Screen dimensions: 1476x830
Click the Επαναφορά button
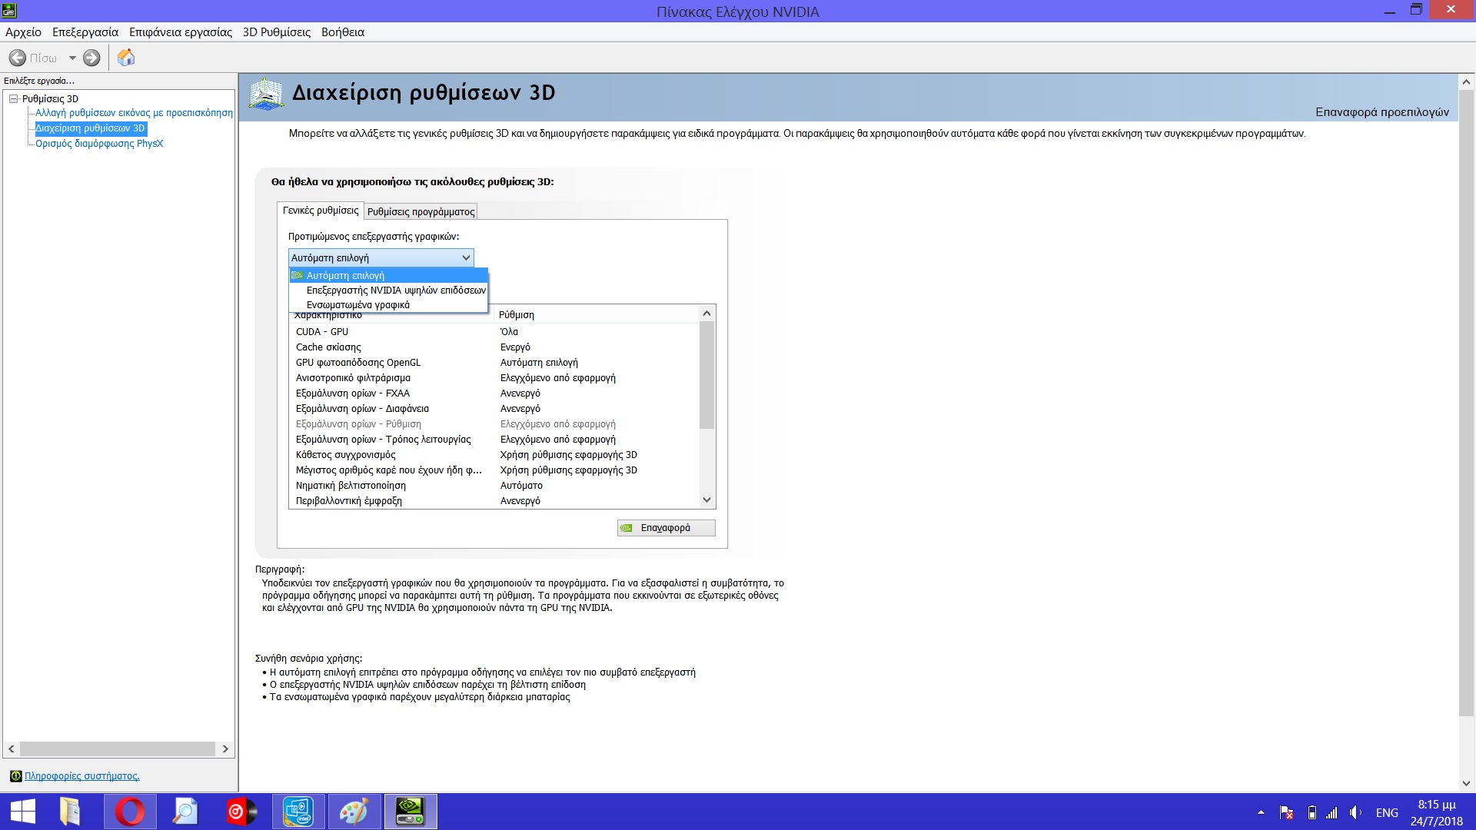click(x=666, y=528)
